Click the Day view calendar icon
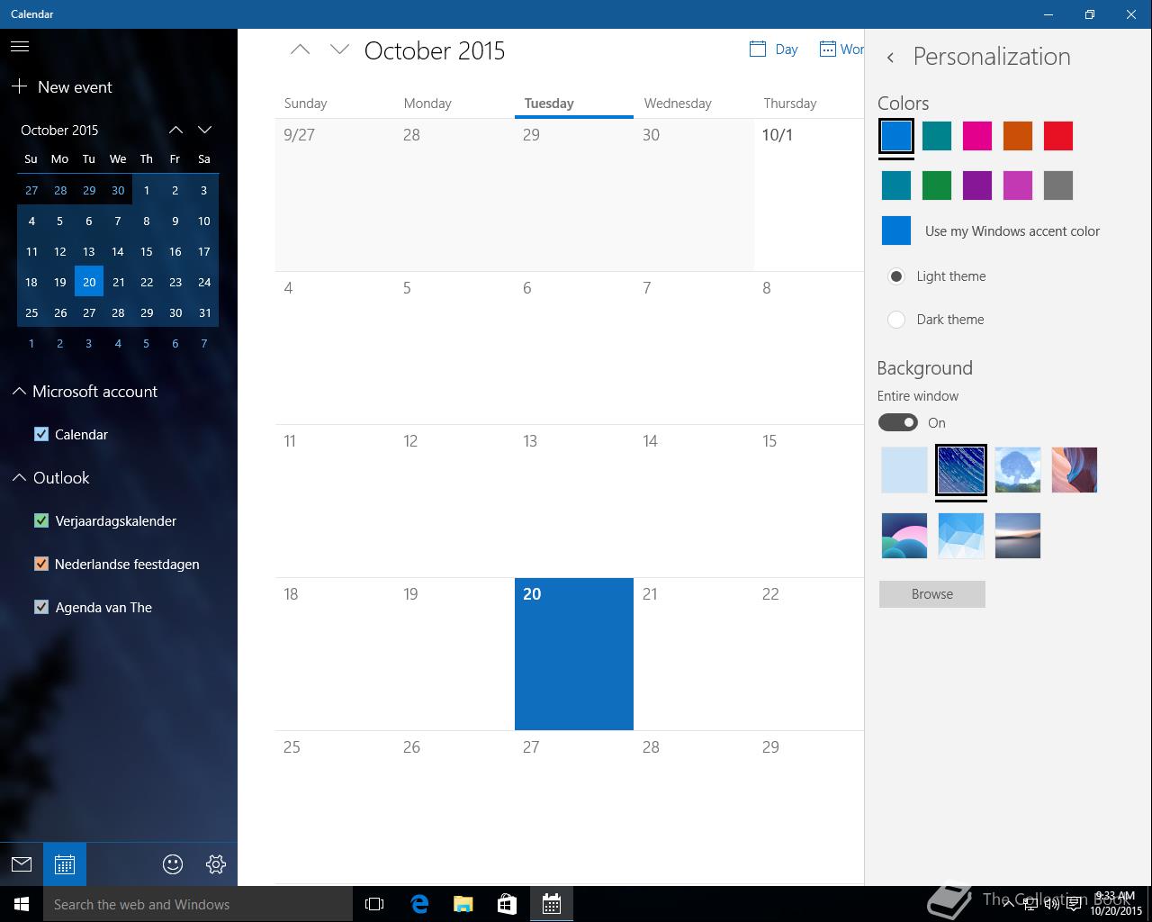 click(x=758, y=49)
